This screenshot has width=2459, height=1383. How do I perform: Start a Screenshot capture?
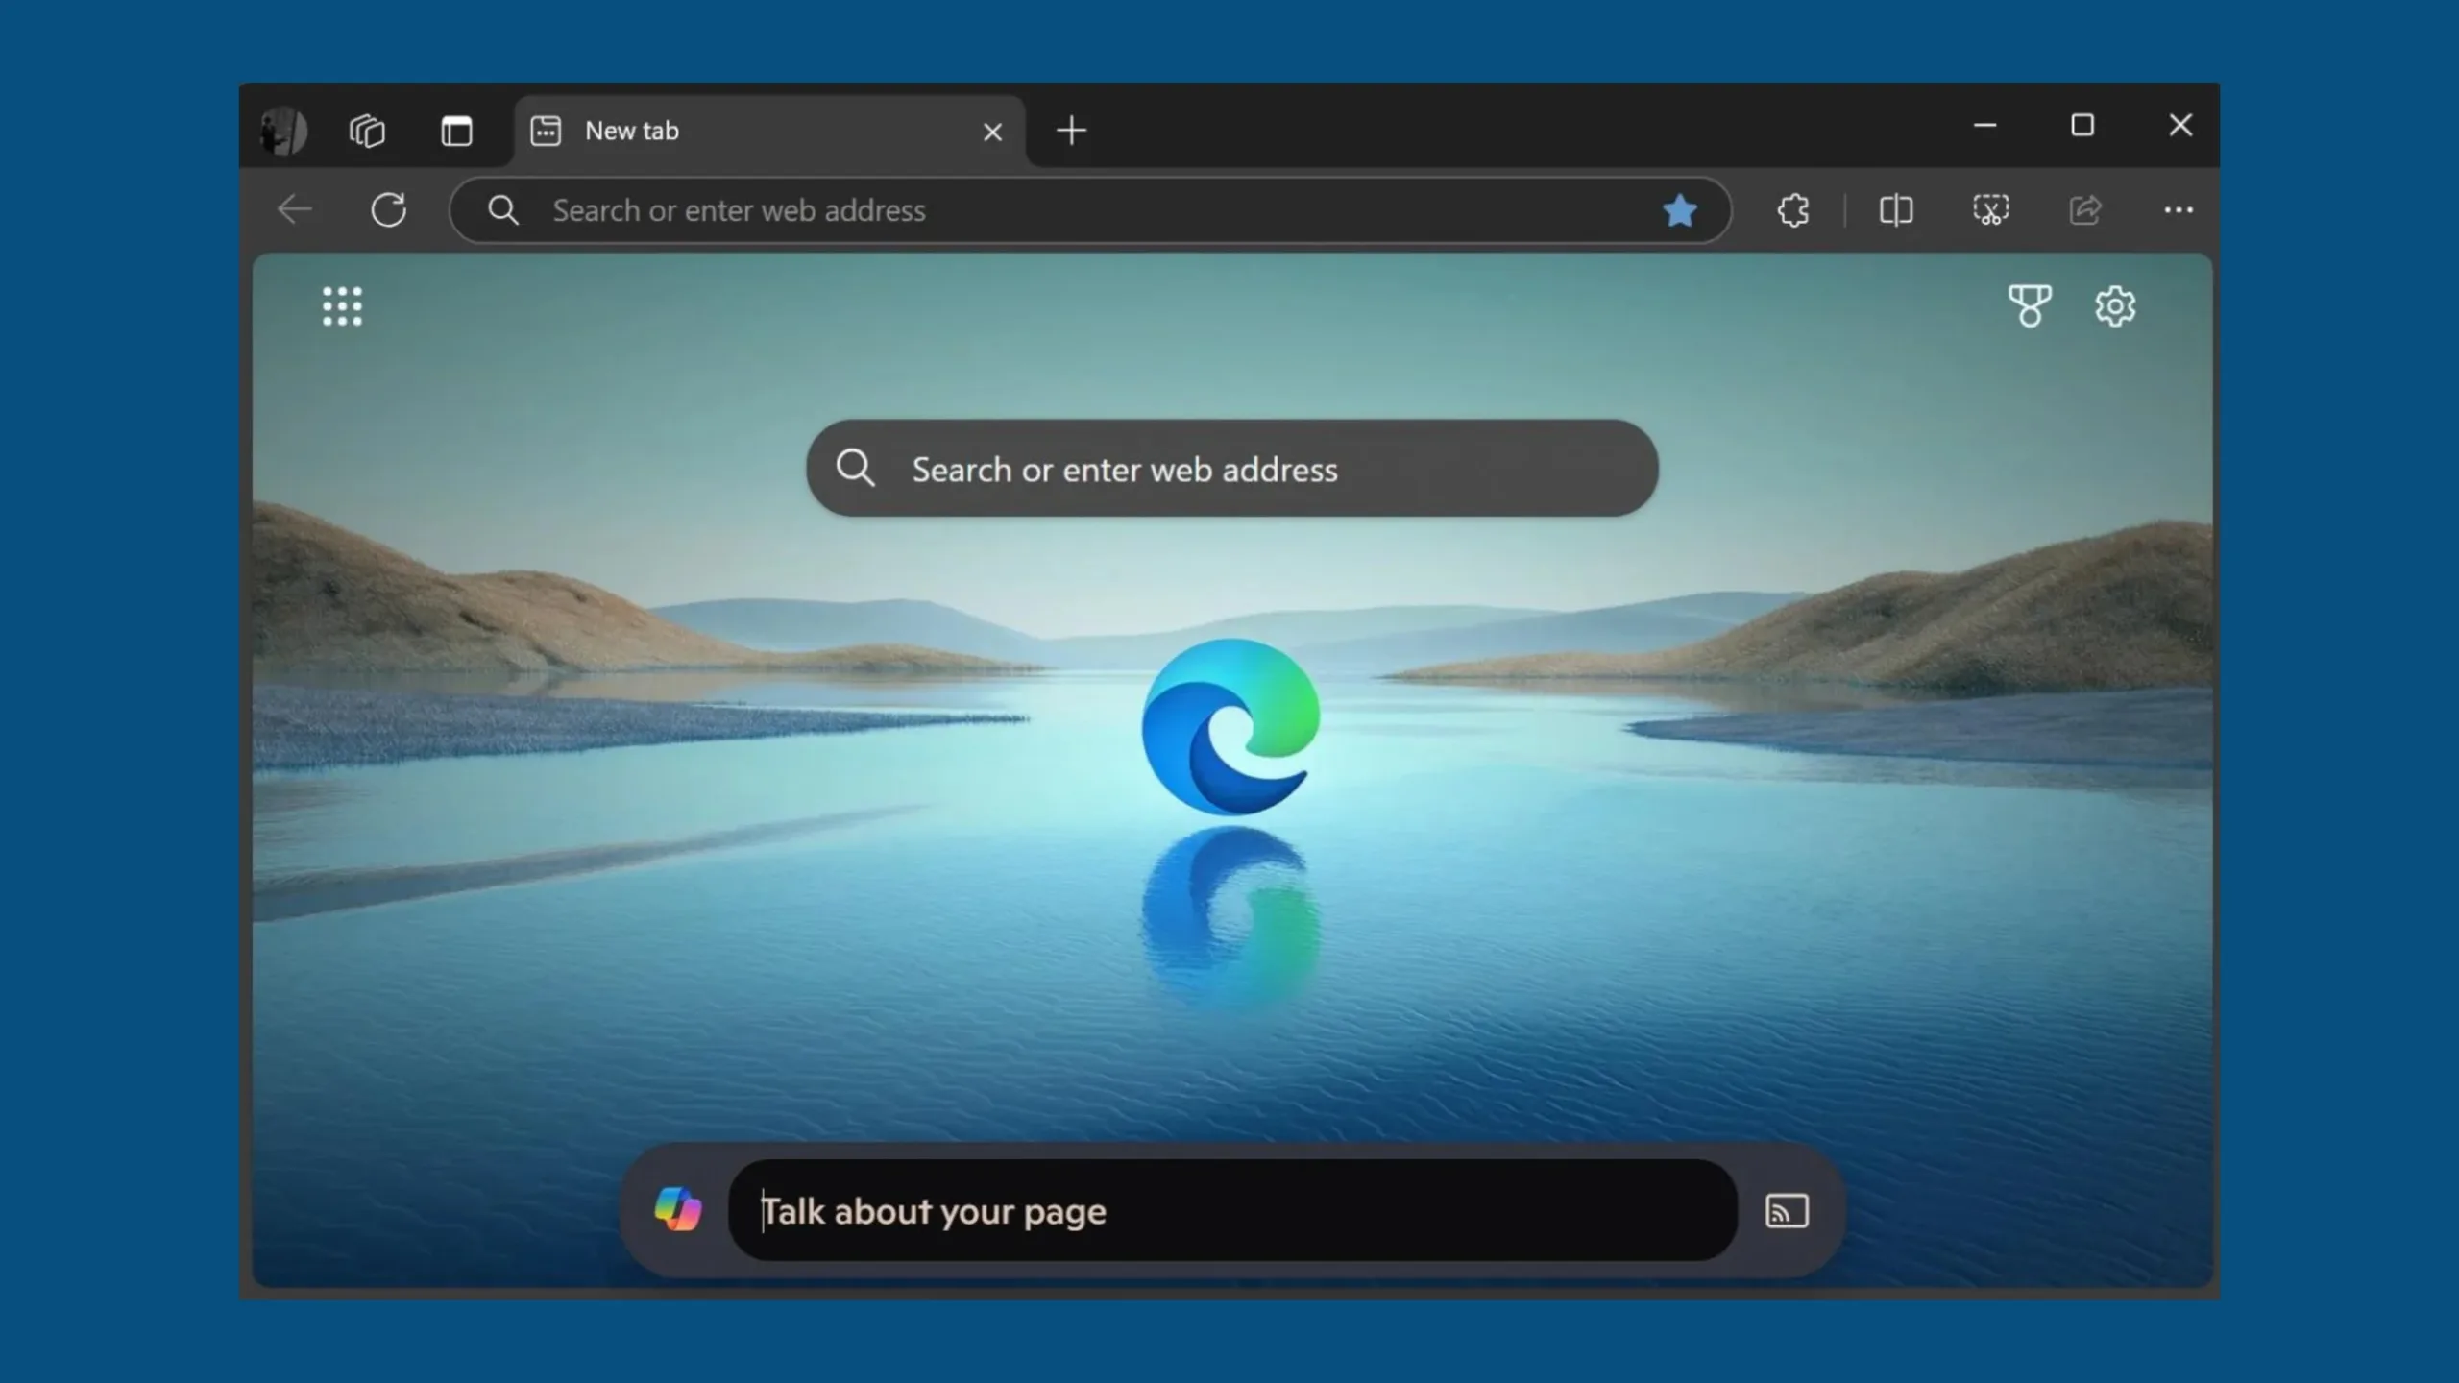[1990, 209]
